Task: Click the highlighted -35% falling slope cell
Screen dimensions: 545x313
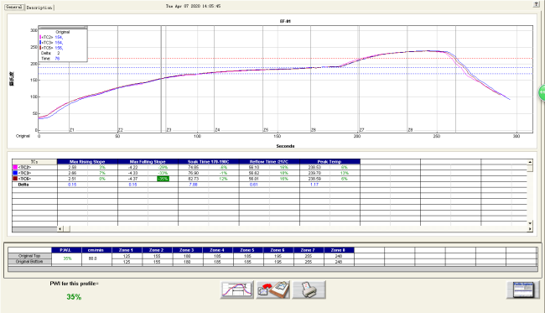Action: click(x=163, y=179)
